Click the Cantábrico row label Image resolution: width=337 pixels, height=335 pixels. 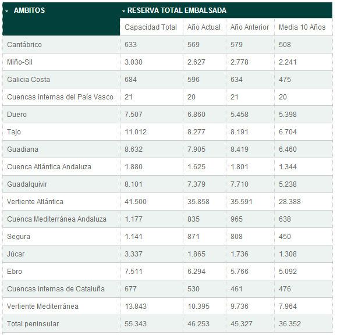(24, 45)
